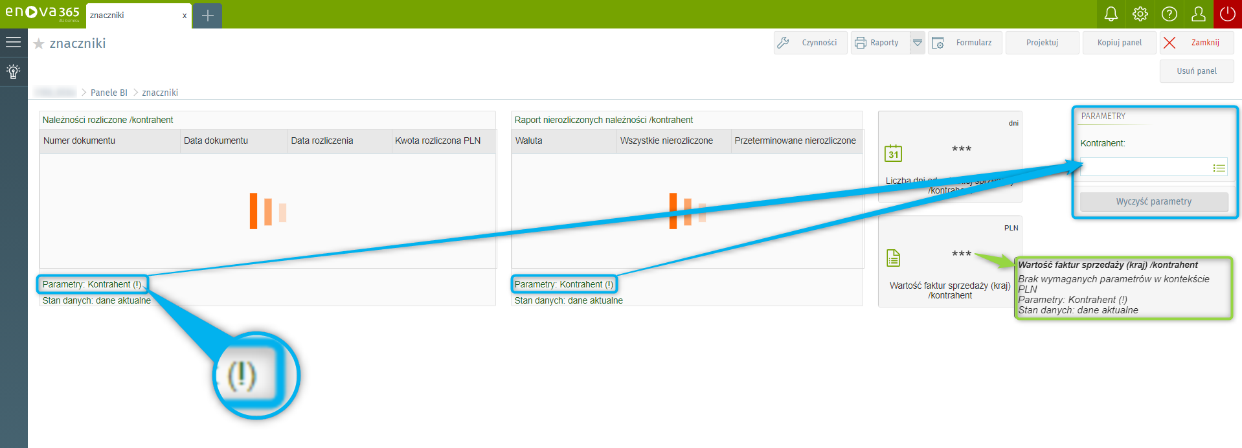Click the red power logout icon
The image size is (1242, 448).
coord(1227,14)
